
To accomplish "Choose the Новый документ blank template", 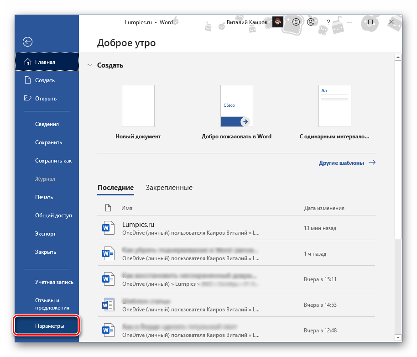I will point(138,106).
